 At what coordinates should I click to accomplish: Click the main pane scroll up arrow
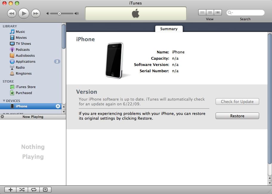[270, 178]
